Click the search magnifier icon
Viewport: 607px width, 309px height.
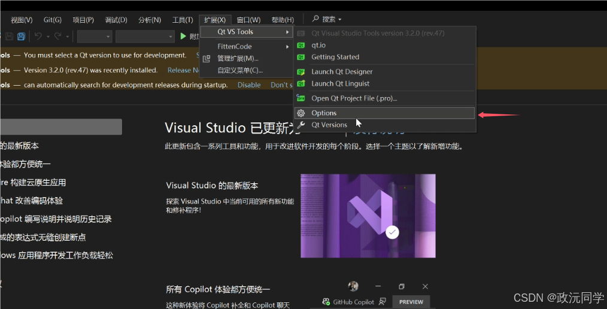315,19
